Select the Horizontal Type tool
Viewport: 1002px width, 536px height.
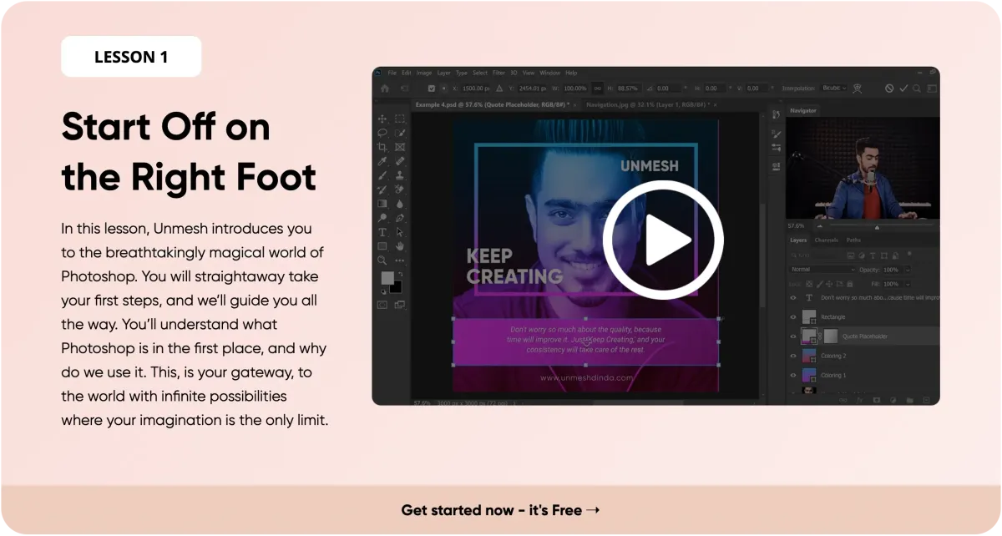pyautogui.click(x=382, y=232)
